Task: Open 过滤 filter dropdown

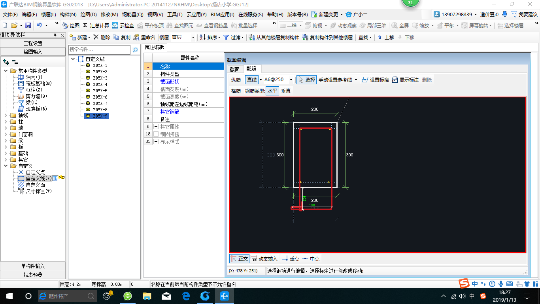Action: point(233,37)
